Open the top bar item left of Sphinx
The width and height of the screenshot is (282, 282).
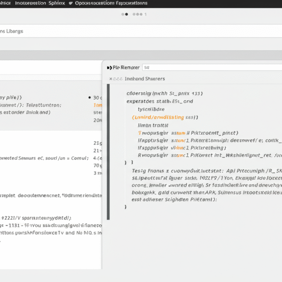click(x=29, y=3)
